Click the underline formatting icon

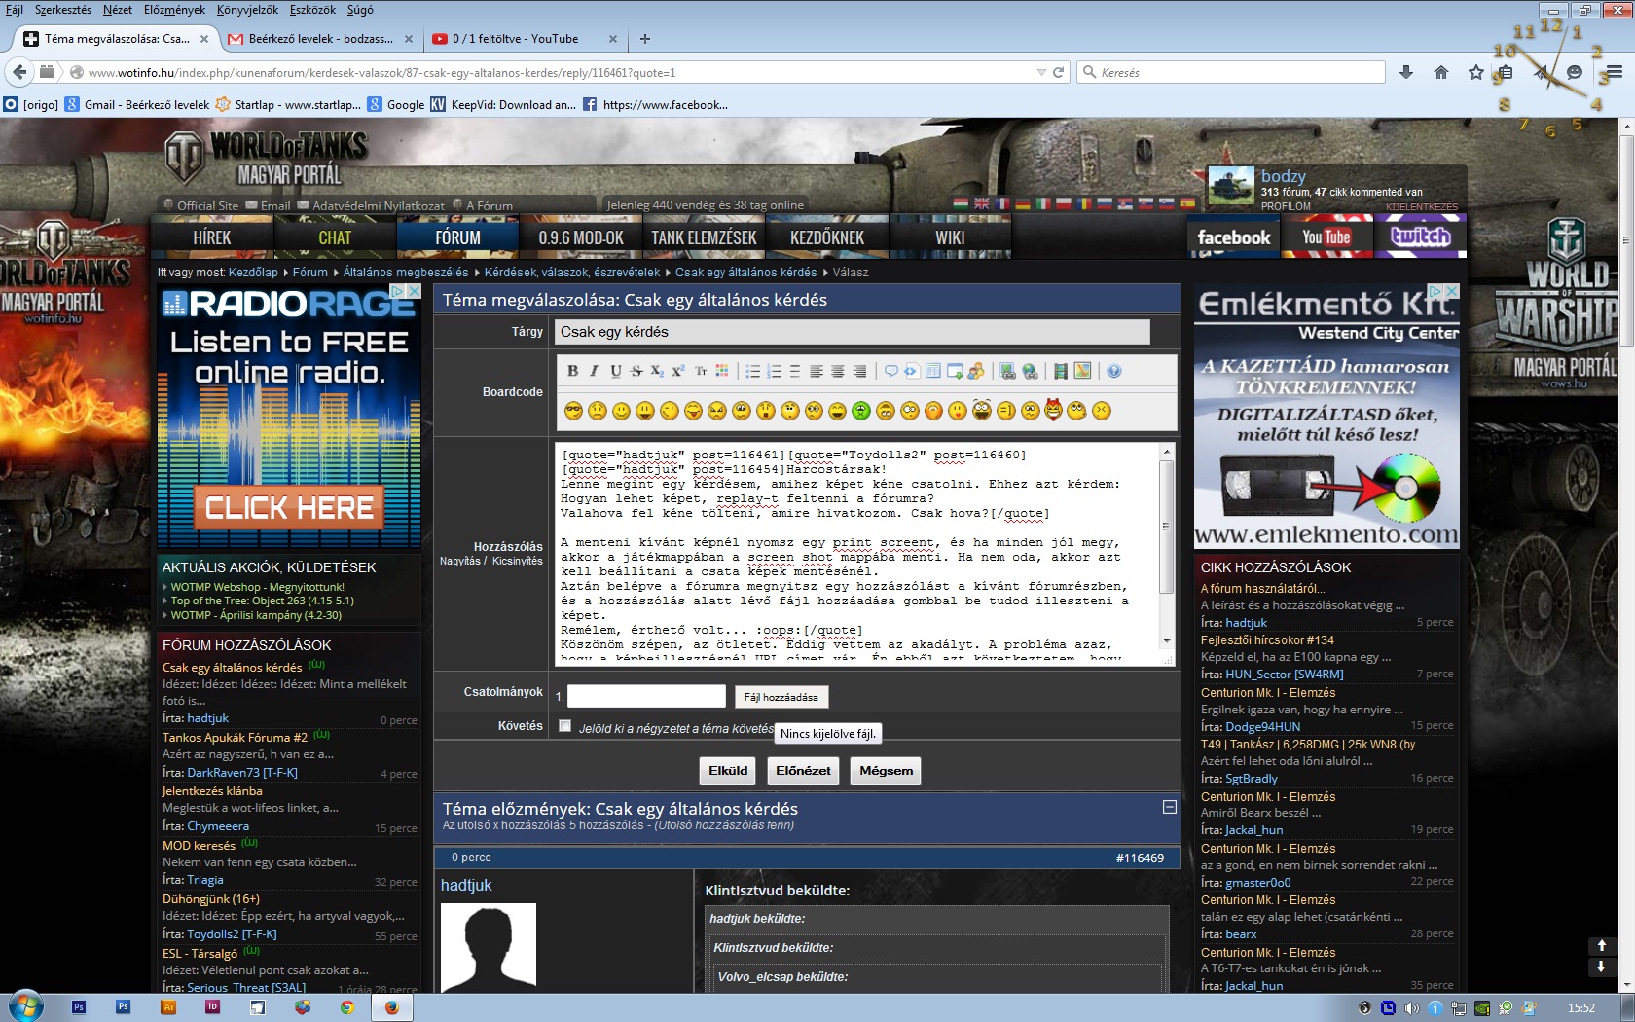[615, 371]
